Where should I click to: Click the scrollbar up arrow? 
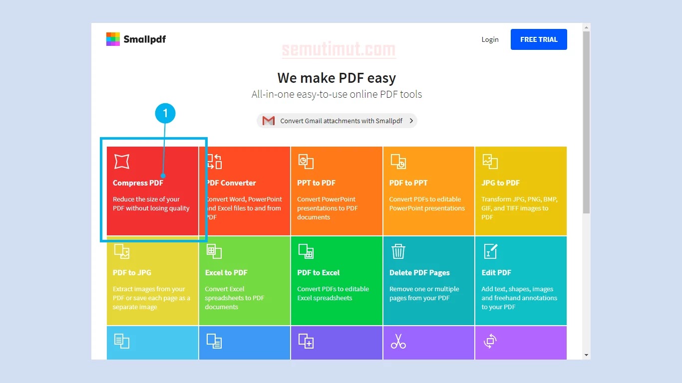[587, 26]
